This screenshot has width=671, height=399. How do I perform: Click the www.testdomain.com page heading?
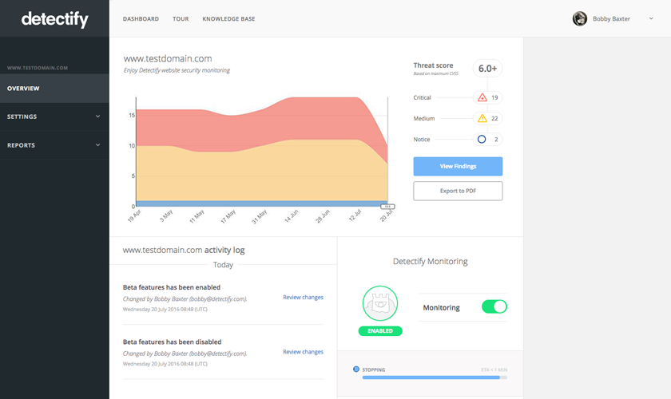(x=168, y=58)
